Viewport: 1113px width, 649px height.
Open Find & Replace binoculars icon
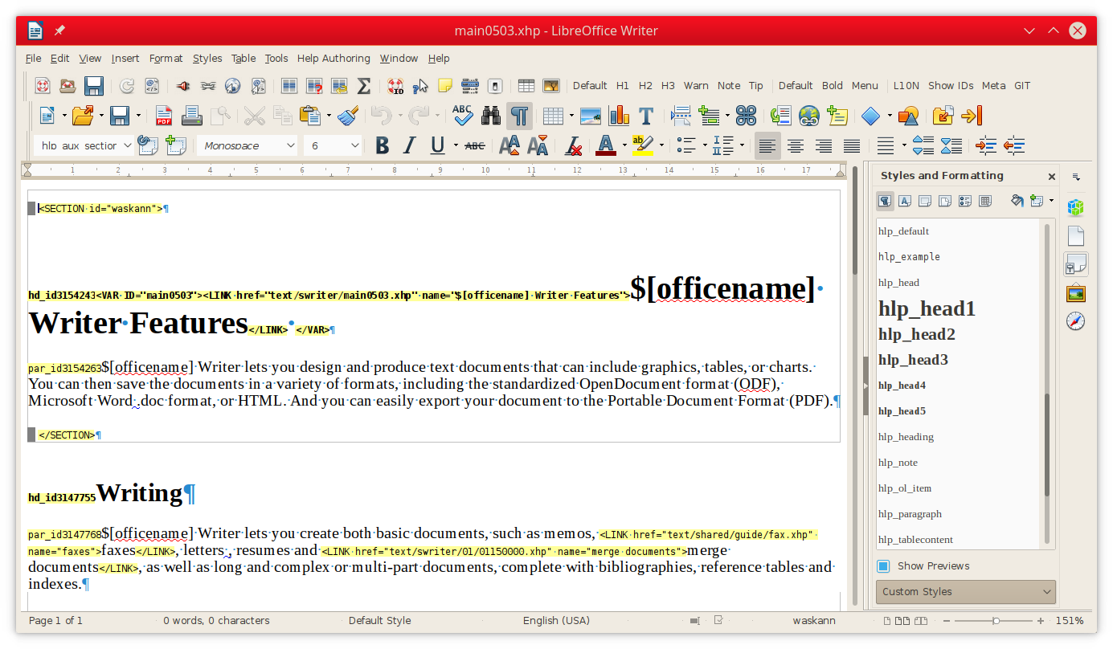click(491, 116)
